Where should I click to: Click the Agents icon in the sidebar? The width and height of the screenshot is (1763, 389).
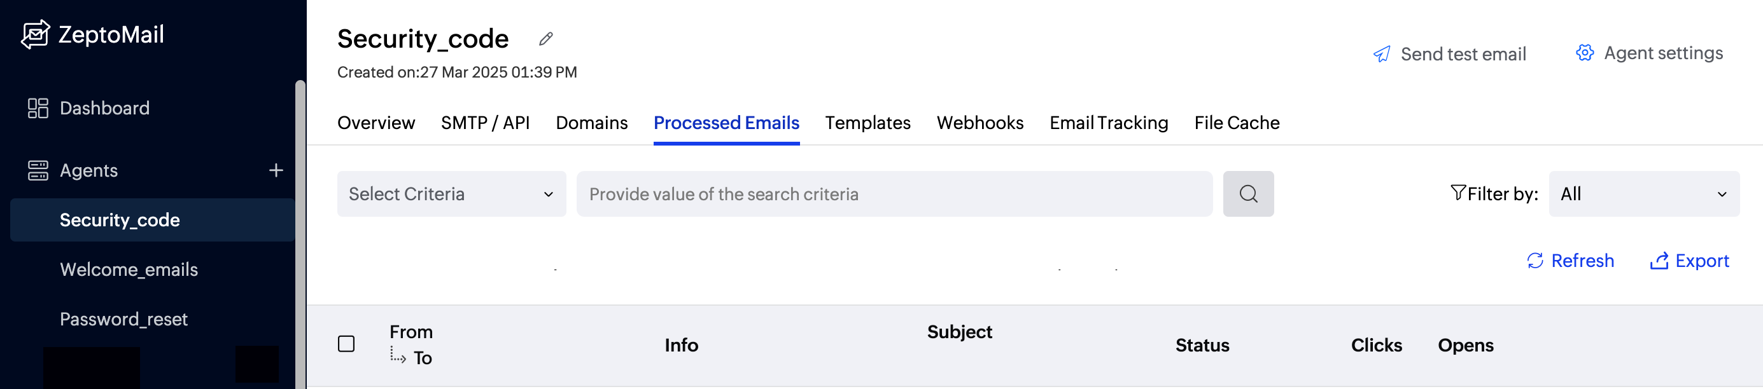[38, 170]
